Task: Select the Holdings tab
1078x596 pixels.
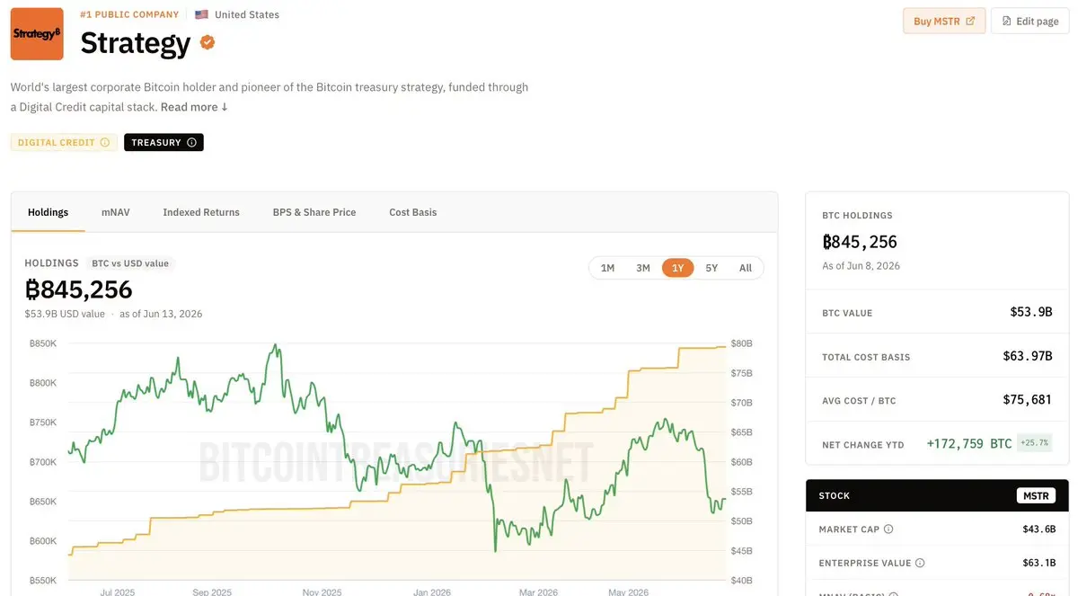Action: point(48,212)
